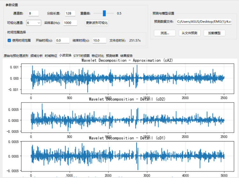Viewport: 239px width, 178px height.
Task: Open the 频域分析 tab
Action: point(36,56)
